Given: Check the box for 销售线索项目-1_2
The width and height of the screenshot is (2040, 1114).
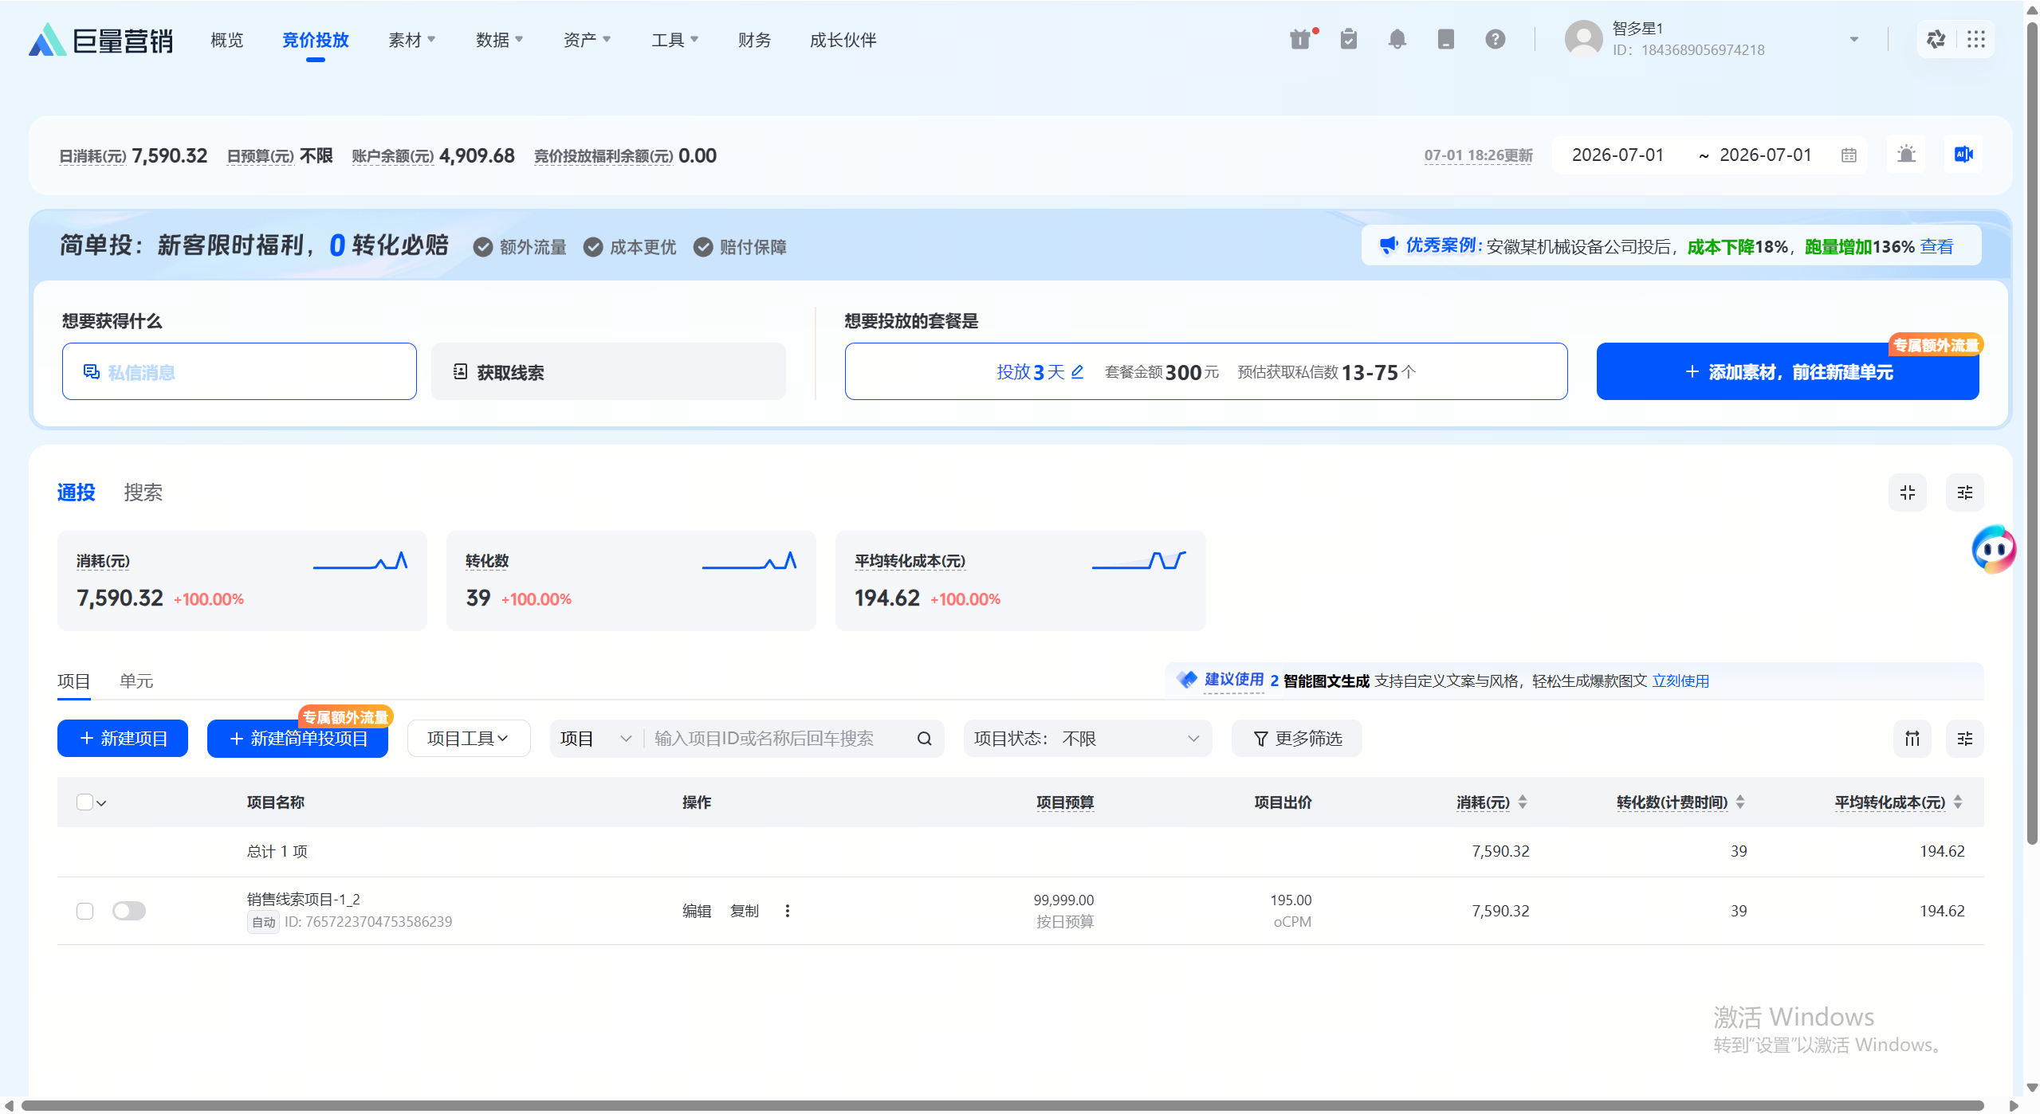Looking at the screenshot, I should [85, 911].
